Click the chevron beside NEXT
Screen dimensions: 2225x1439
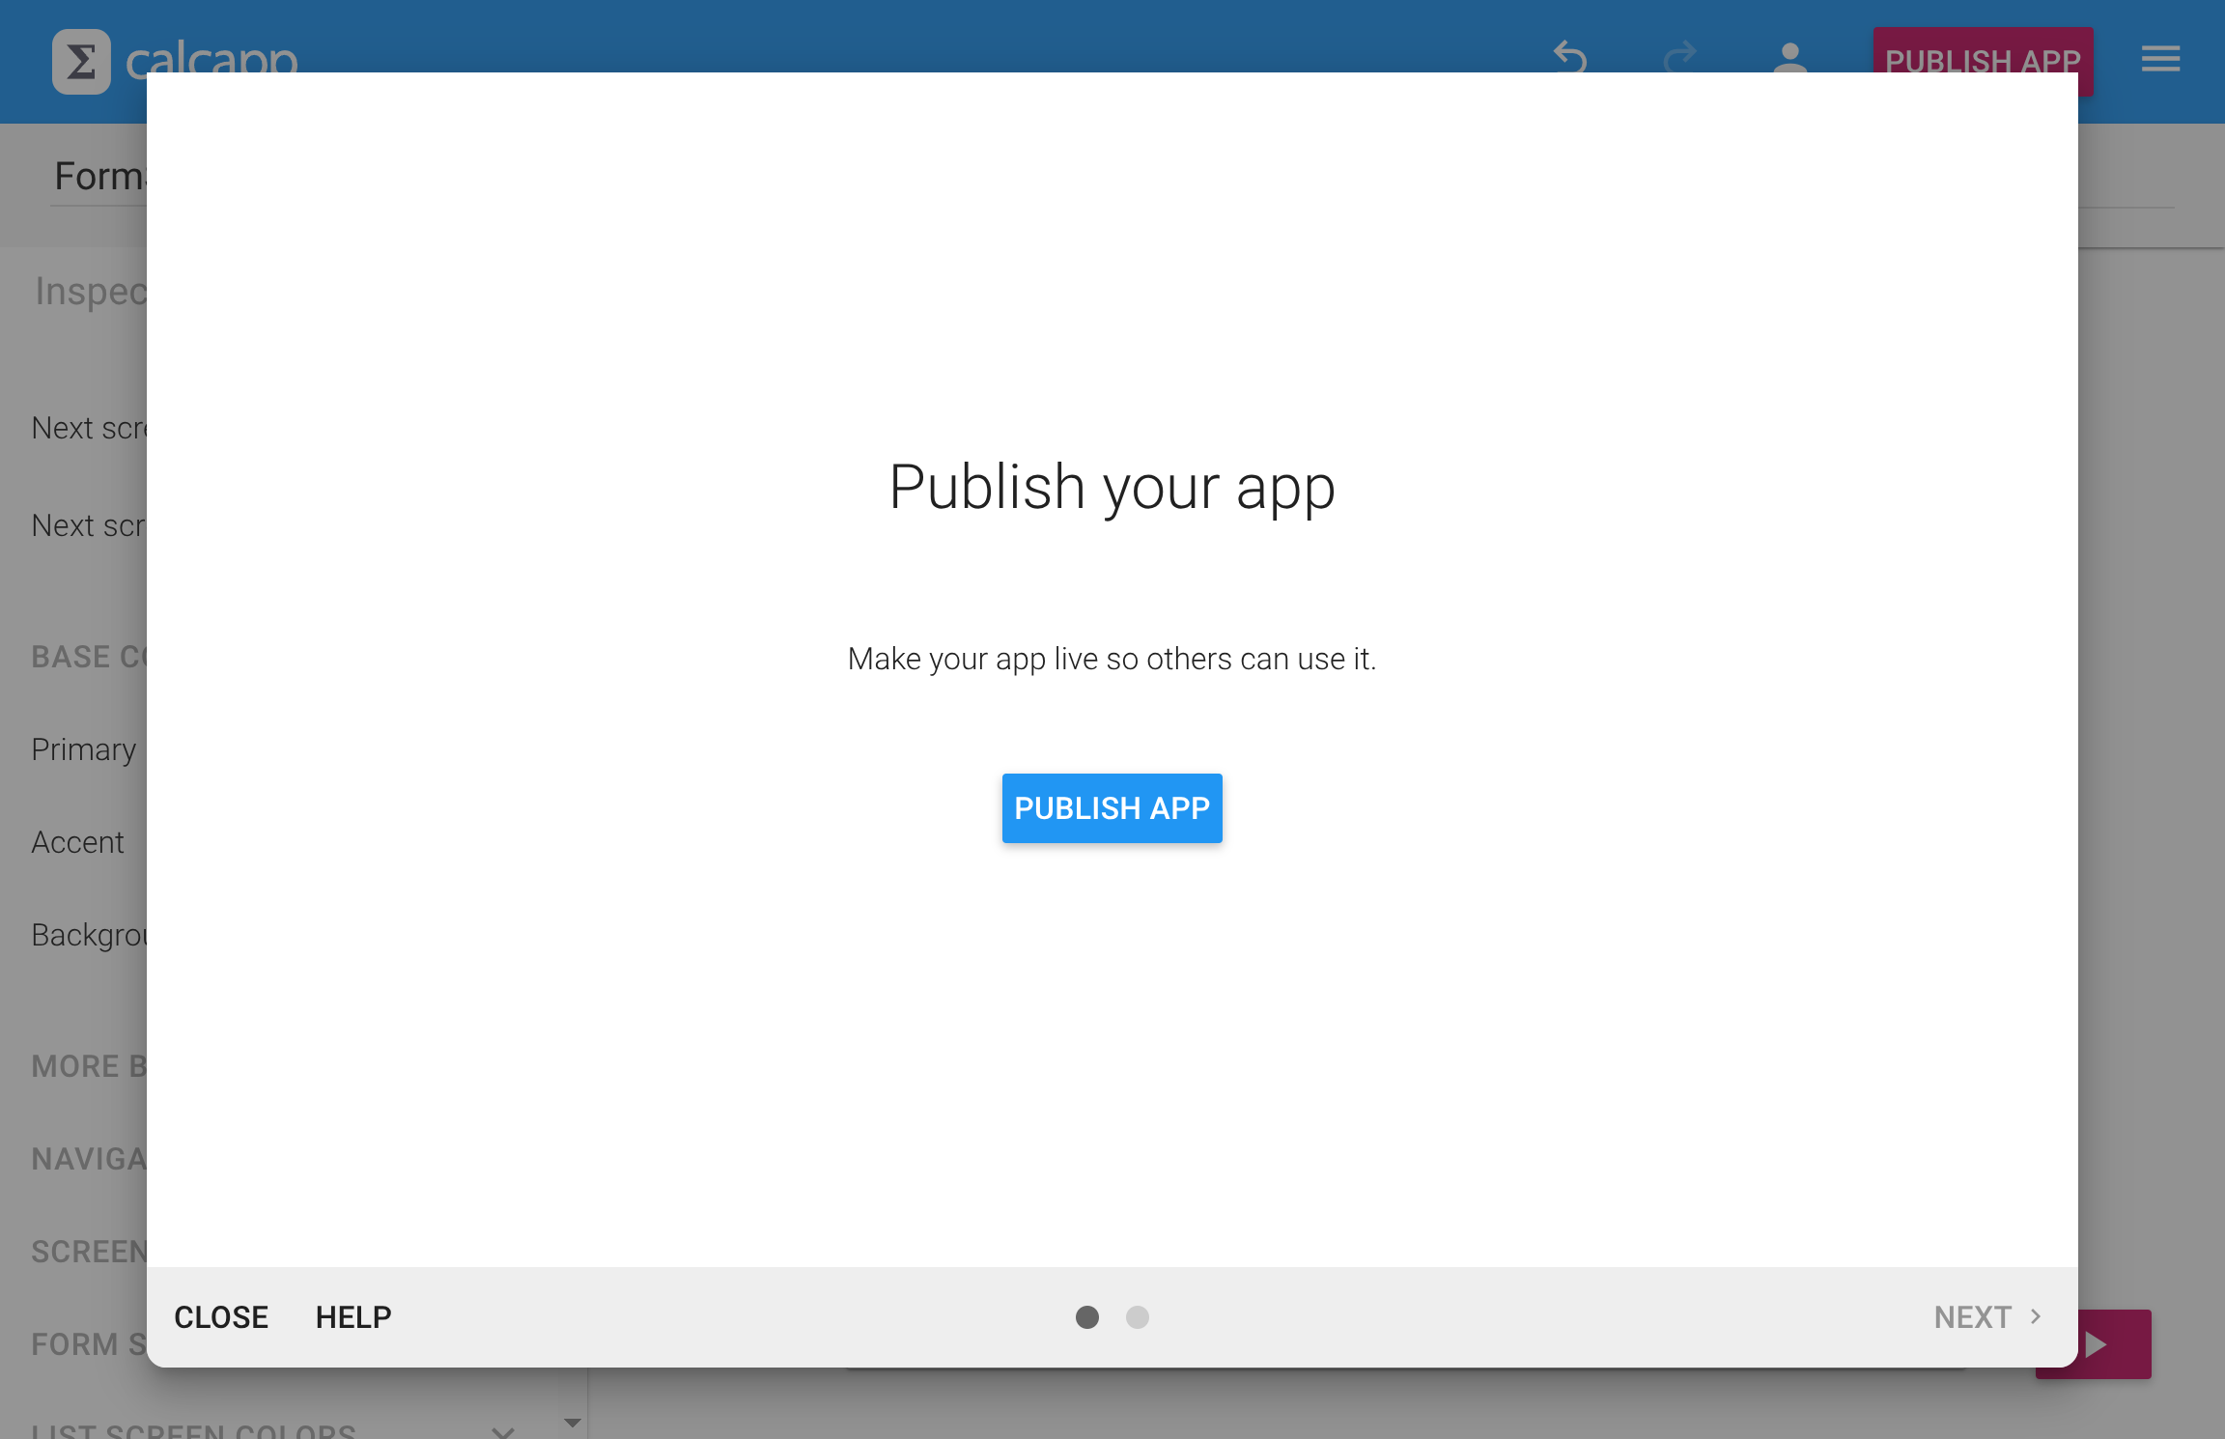pyautogui.click(x=2036, y=1316)
